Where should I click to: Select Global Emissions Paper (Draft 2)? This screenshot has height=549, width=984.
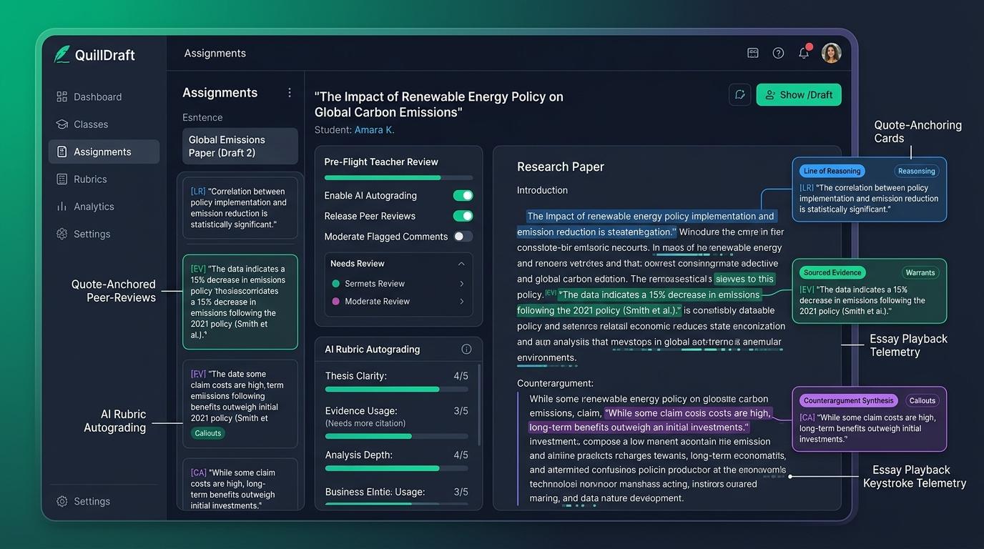click(x=240, y=147)
